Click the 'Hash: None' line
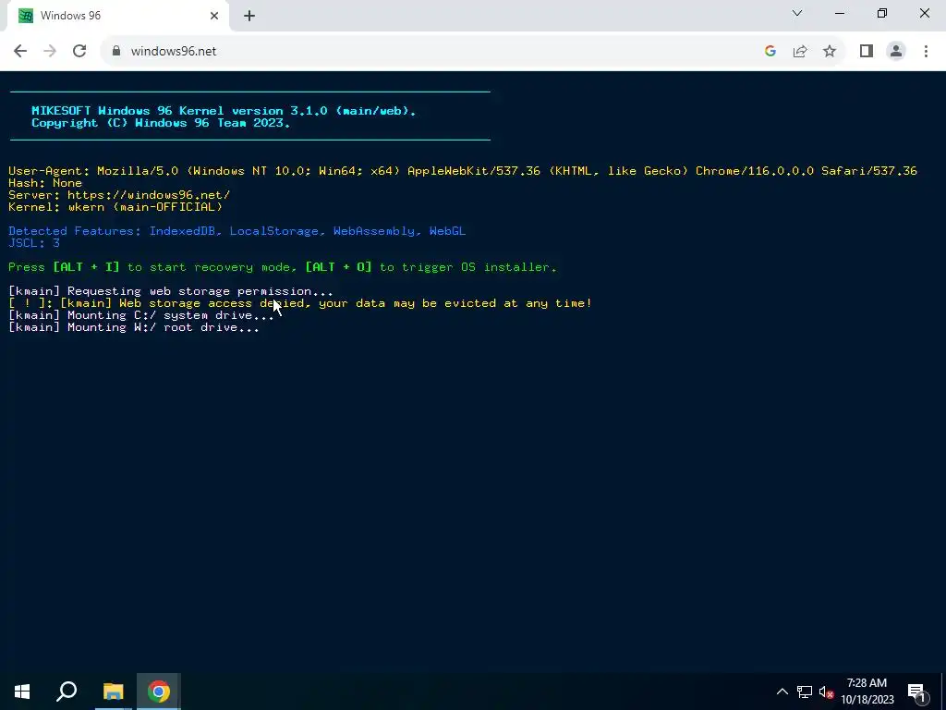Viewport: 946px width, 710px height. (45, 183)
